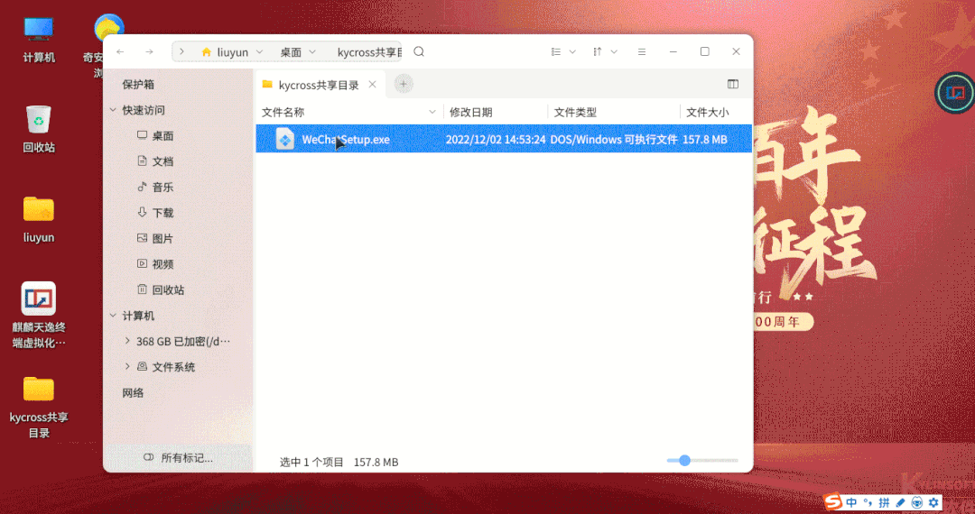Click the 157.8 MB size cell

tap(705, 140)
